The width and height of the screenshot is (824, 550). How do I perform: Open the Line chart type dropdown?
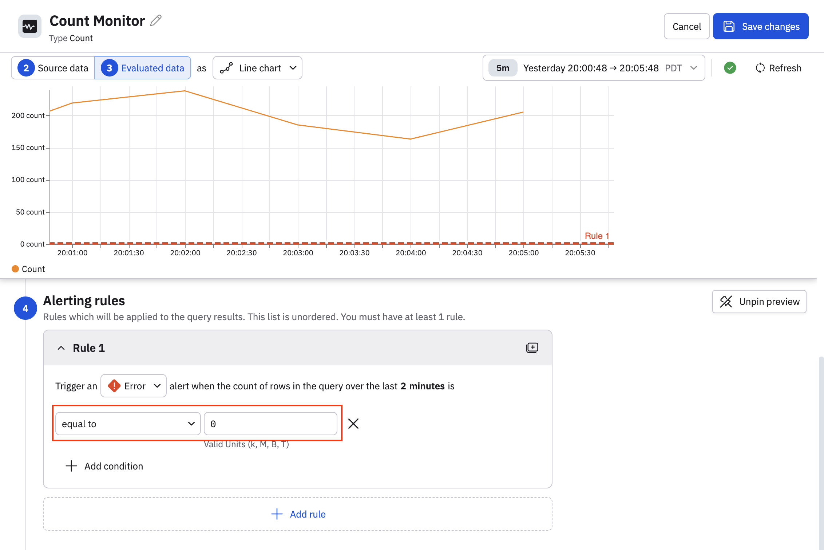[x=257, y=68]
